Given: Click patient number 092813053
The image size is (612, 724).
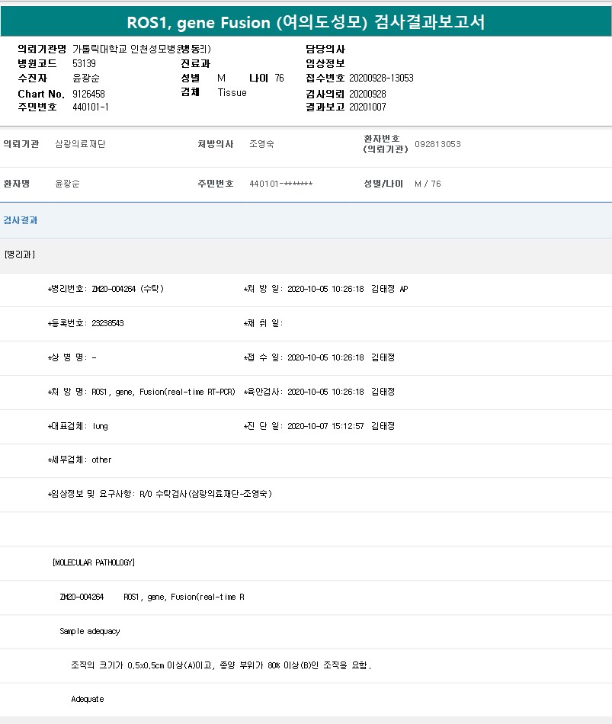Looking at the screenshot, I should [x=437, y=144].
